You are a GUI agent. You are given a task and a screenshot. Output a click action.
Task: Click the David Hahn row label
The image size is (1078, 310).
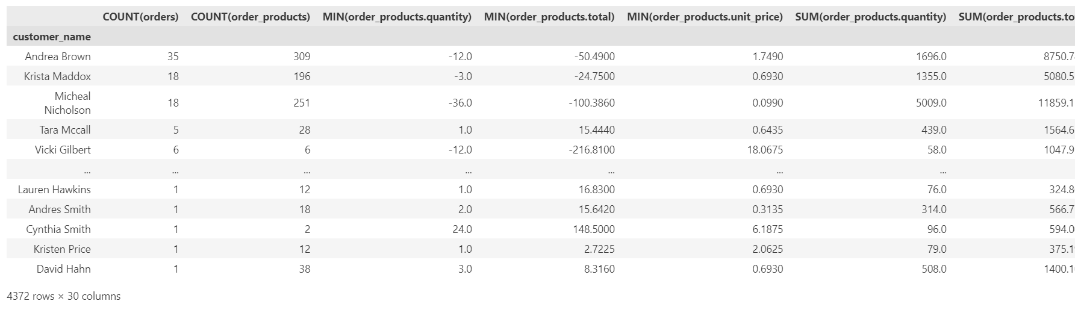point(63,269)
